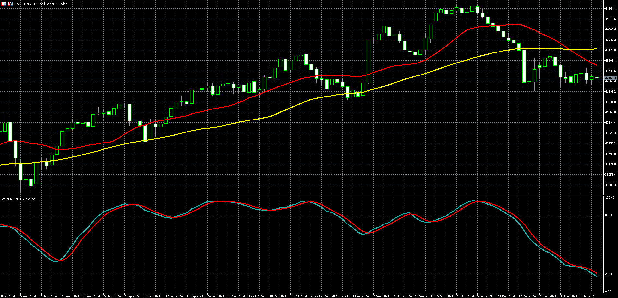
Task: Click the 80.00 stochastic level label
Action: (x=610, y=215)
